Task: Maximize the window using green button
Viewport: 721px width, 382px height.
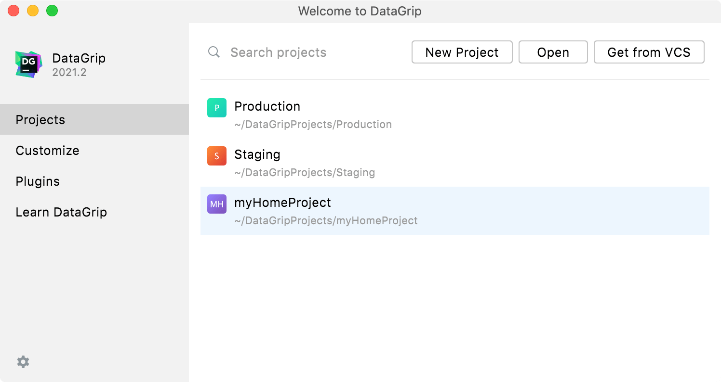Action: [x=52, y=11]
